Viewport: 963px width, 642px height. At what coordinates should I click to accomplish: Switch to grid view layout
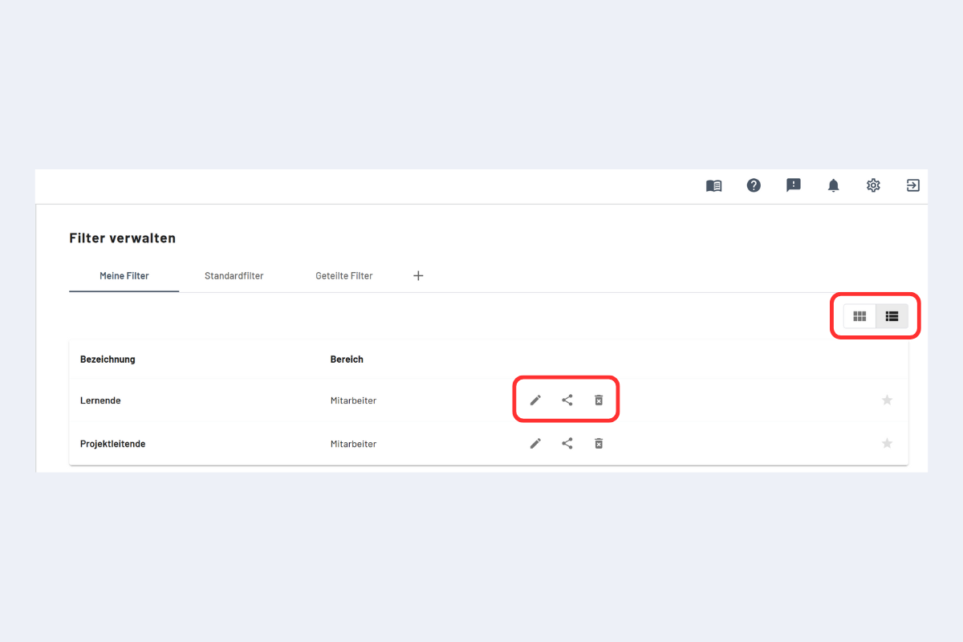coord(859,315)
